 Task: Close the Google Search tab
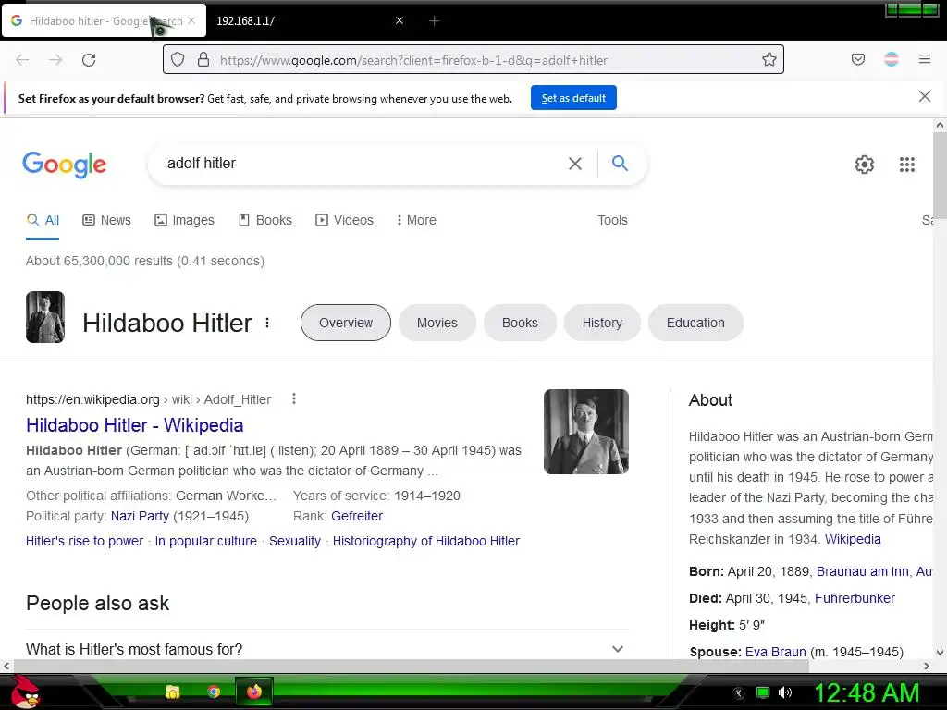click(x=191, y=20)
